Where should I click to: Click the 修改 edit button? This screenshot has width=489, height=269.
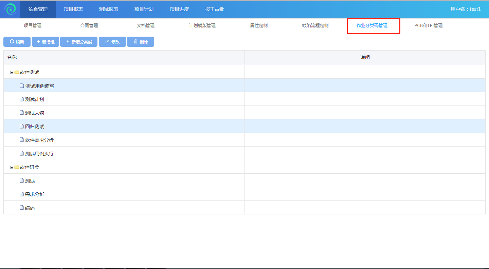pyautogui.click(x=112, y=42)
